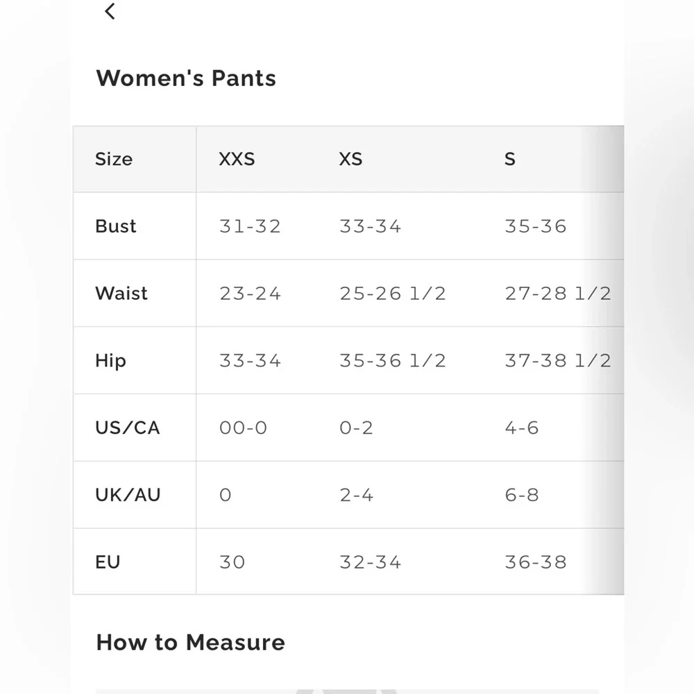Click the Bust row label

(x=115, y=226)
